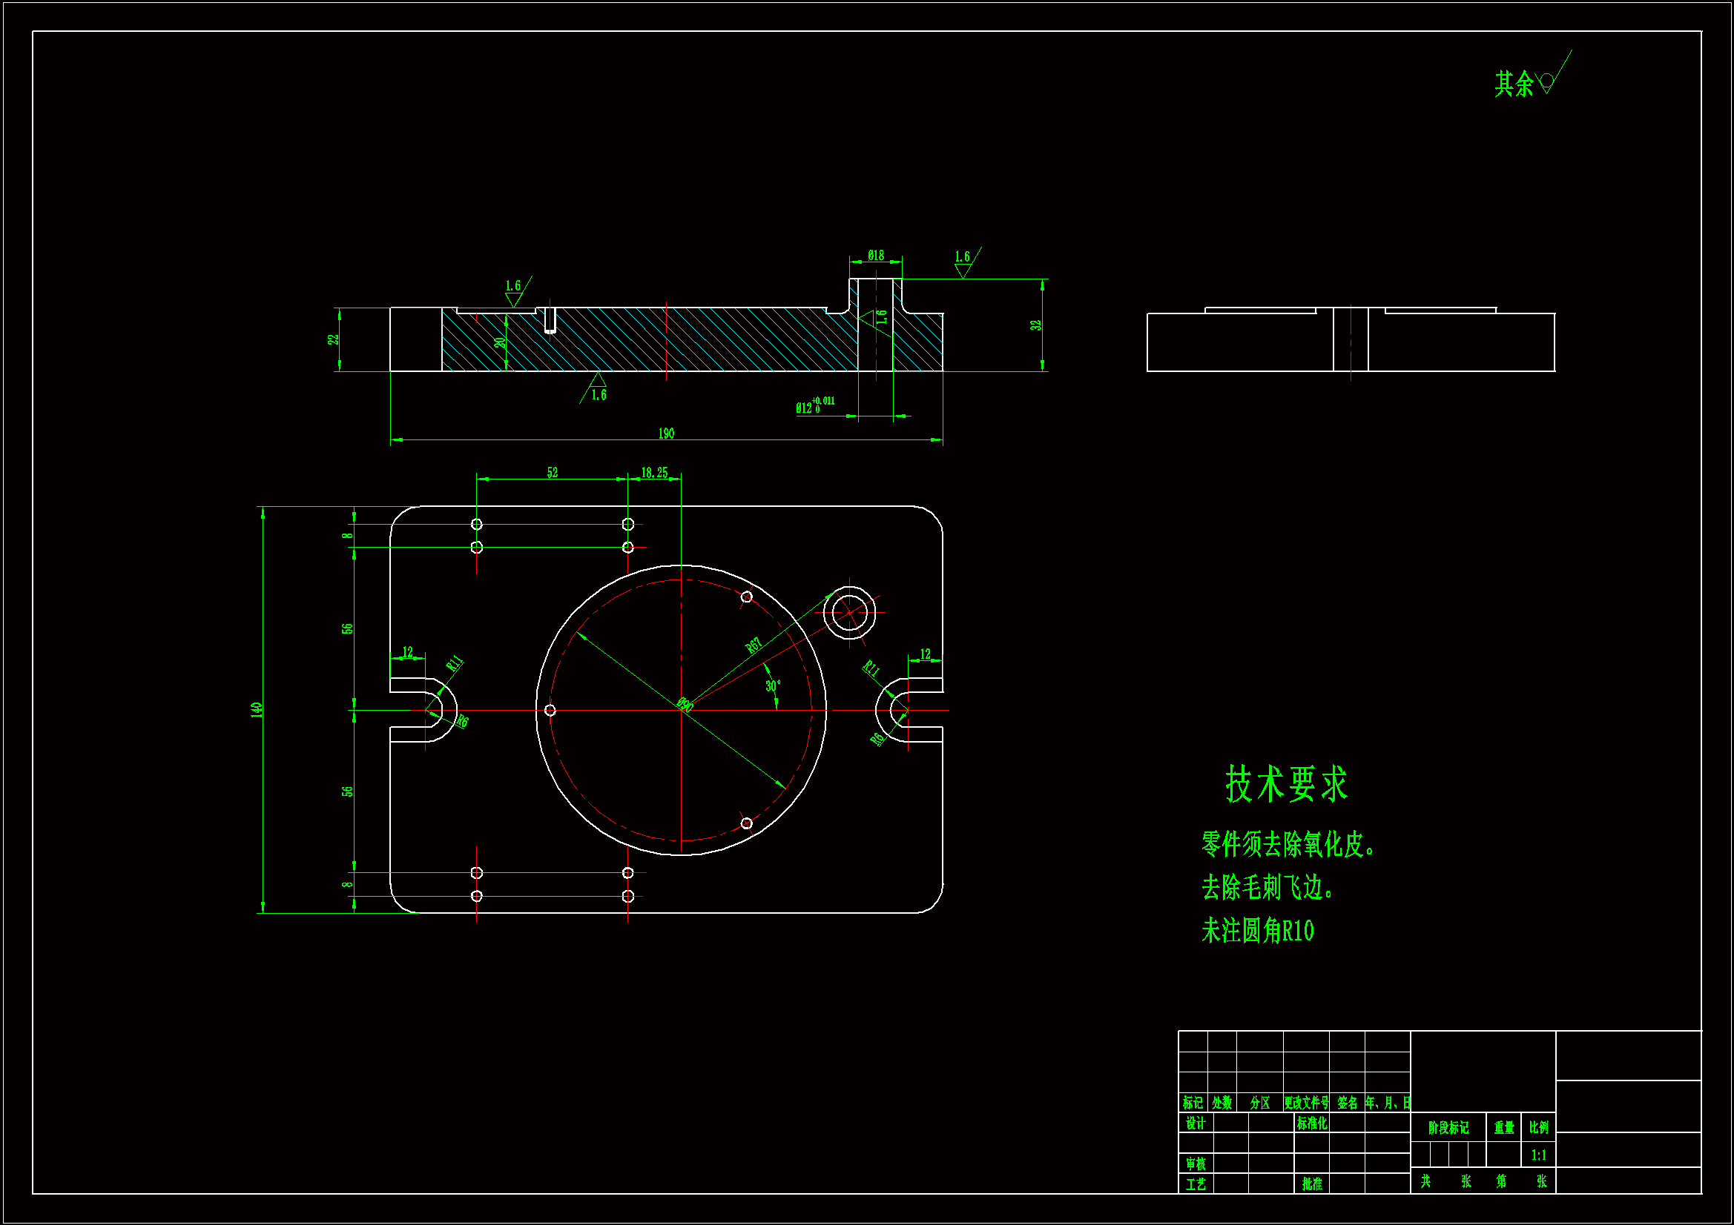Click the 未注圆角R10 note line
1734x1225 pixels.
click(1257, 931)
